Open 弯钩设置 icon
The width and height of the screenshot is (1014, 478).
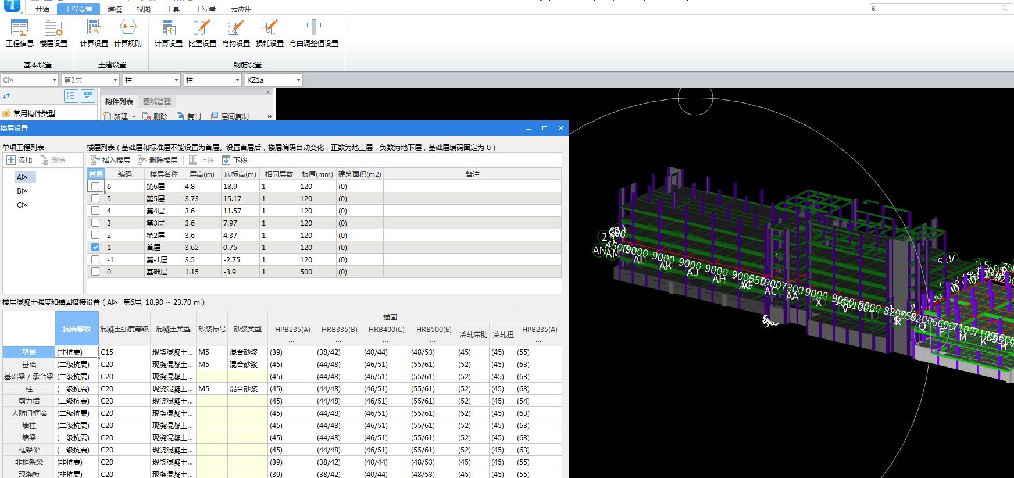[x=236, y=33]
